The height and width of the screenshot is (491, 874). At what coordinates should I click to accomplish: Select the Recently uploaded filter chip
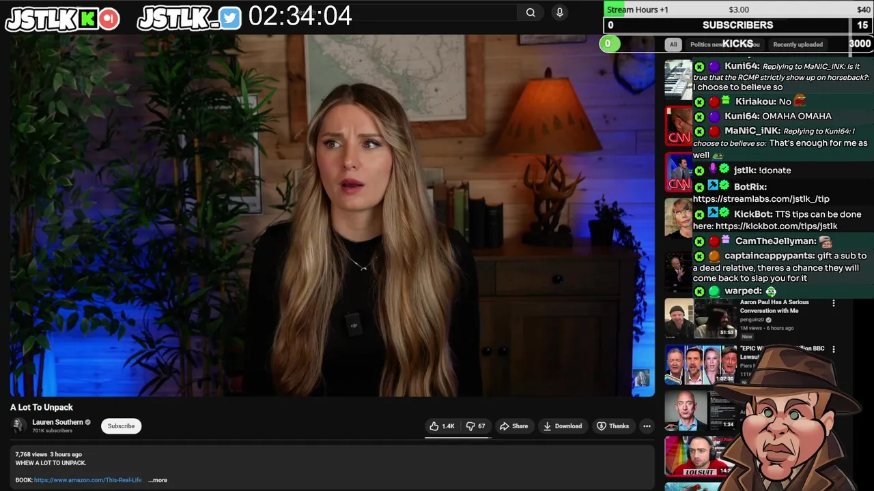798,44
